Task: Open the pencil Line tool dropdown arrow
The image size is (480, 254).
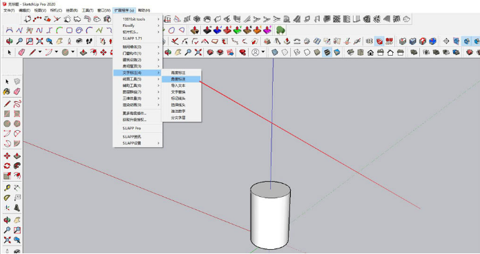Action: point(40,52)
